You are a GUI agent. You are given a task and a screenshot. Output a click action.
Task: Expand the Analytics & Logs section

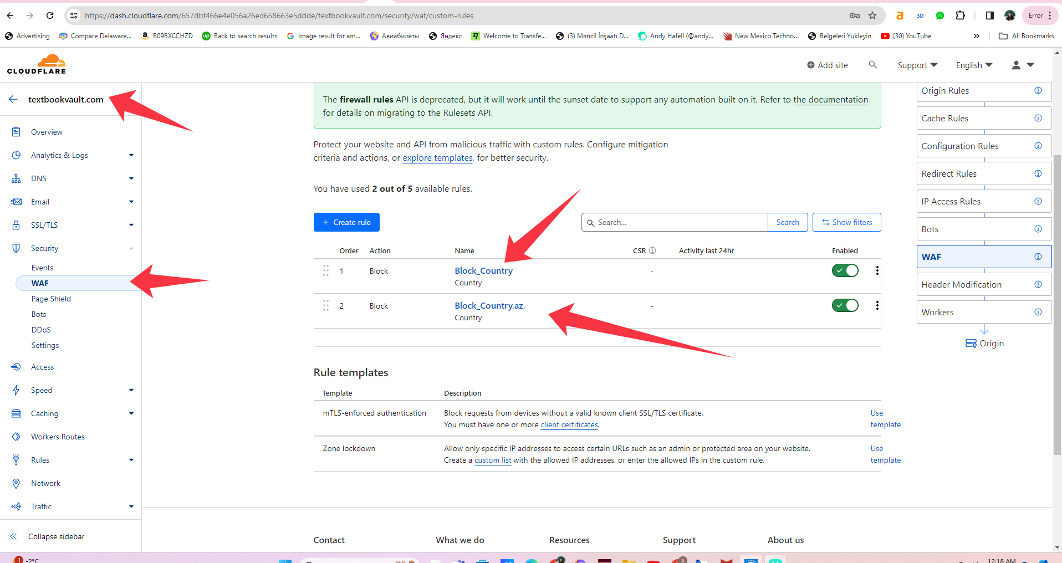coord(131,155)
